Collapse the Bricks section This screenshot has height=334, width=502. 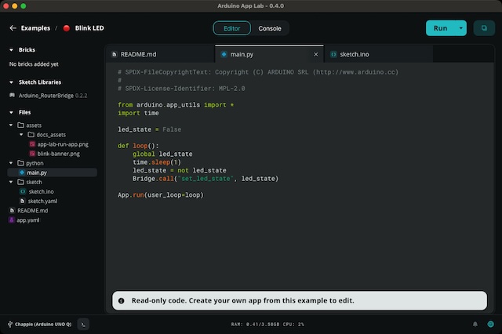(x=12, y=51)
